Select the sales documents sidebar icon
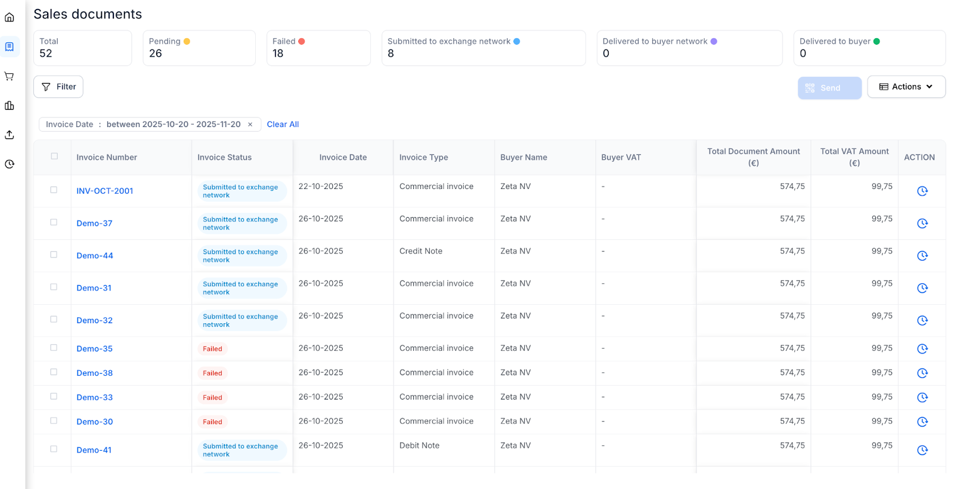The image size is (954, 489). click(x=10, y=47)
